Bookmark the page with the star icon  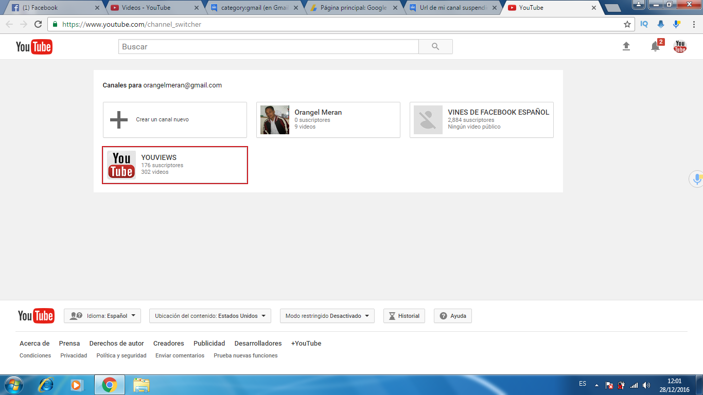click(x=627, y=24)
